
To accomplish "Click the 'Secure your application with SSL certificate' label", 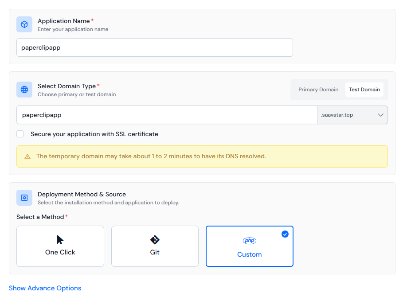I will point(94,134).
